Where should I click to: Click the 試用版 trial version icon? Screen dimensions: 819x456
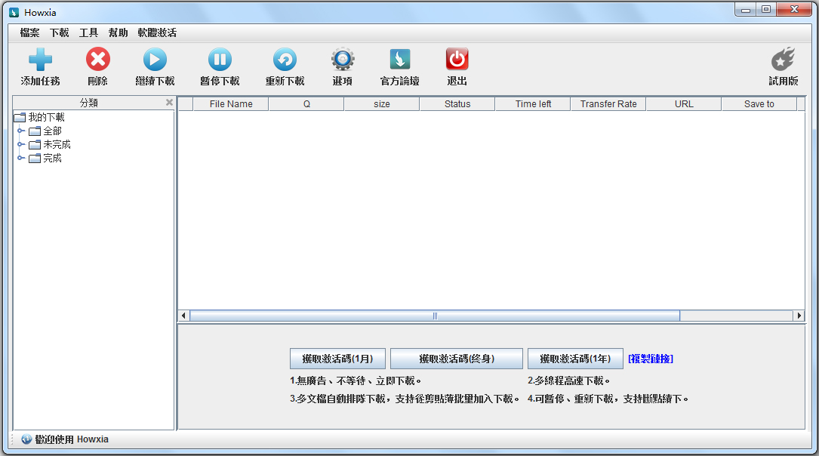click(783, 58)
